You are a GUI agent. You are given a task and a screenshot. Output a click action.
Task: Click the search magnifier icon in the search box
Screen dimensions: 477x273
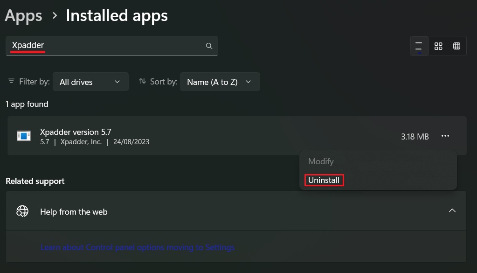[209, 46]
